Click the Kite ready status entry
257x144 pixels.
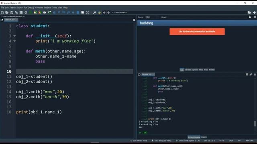pyautogui.click(x=161, y=140)
